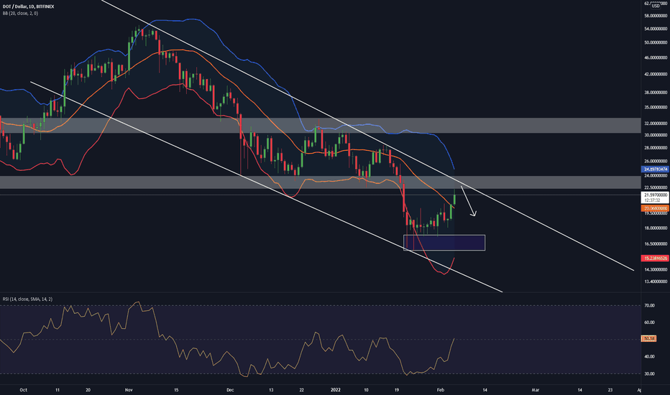Click the 14.30000000 price axis label

[656, 269]
